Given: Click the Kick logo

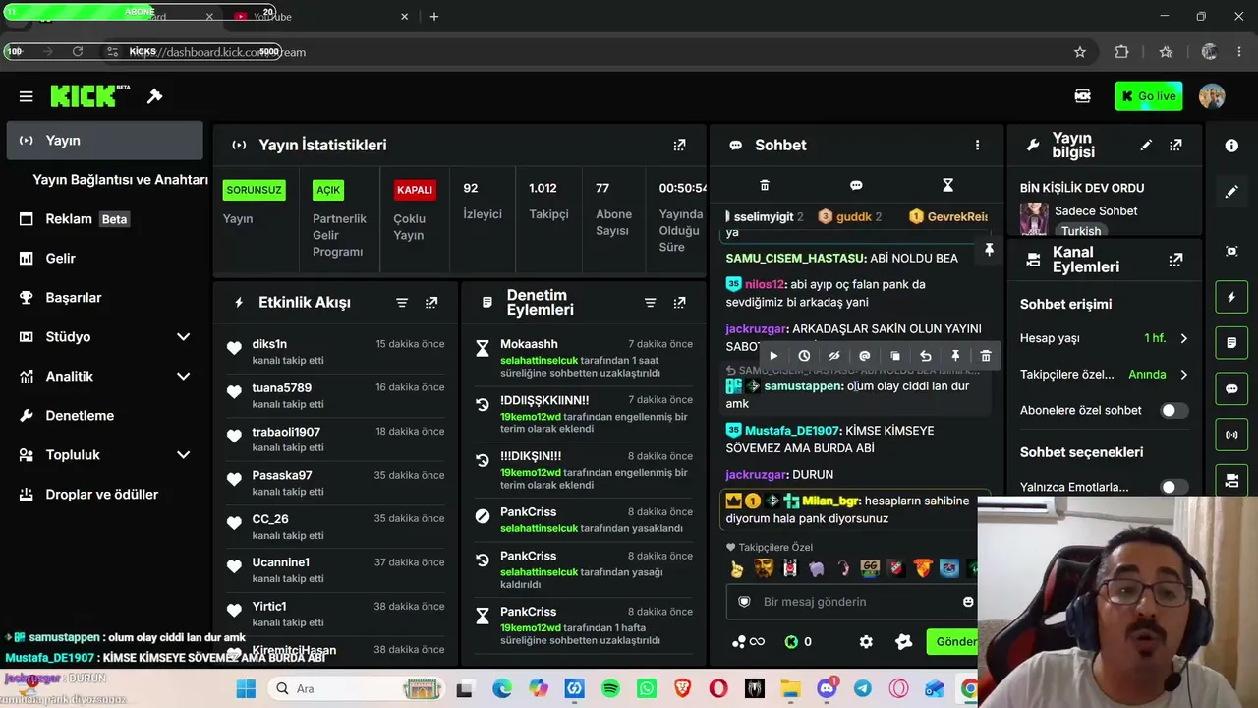Looking at the screenshot, I should coord(90,96).
